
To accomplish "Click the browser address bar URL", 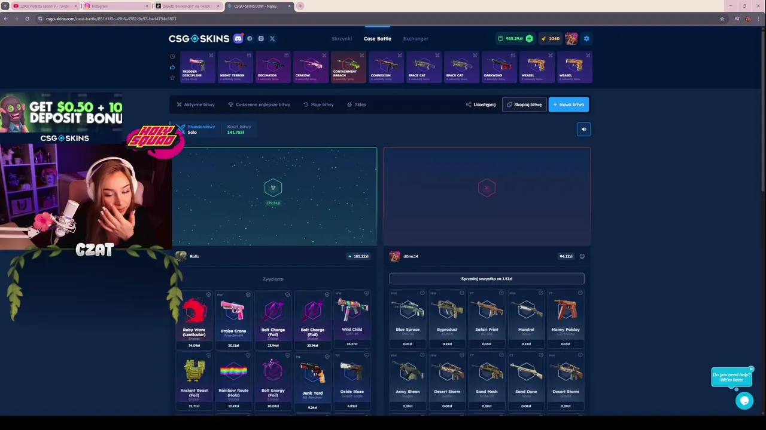I will (111, 19).
